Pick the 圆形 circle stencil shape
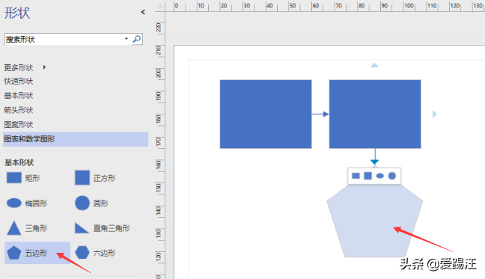 coord(91,203)
